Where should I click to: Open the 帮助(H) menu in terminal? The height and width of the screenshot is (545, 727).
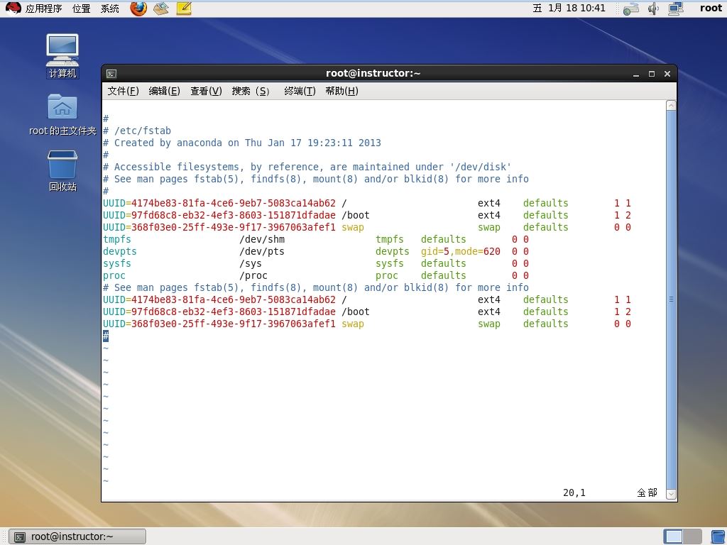[341, 91]
